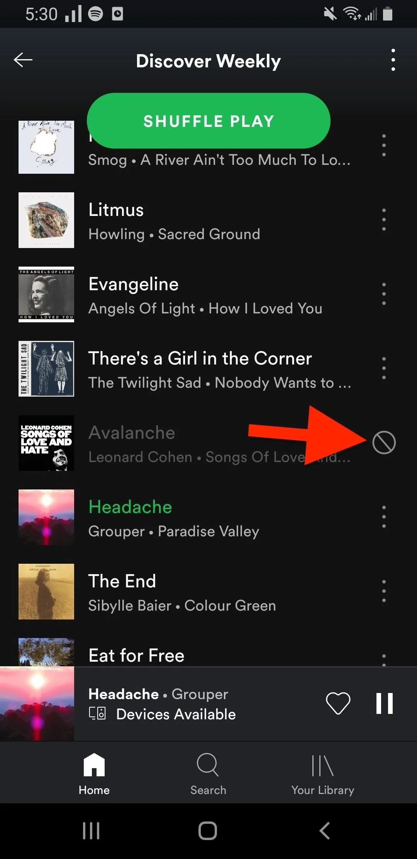Open the playlist three-dot options menu
This screenshot has height=859, width=417.
[x=393, y=60]
